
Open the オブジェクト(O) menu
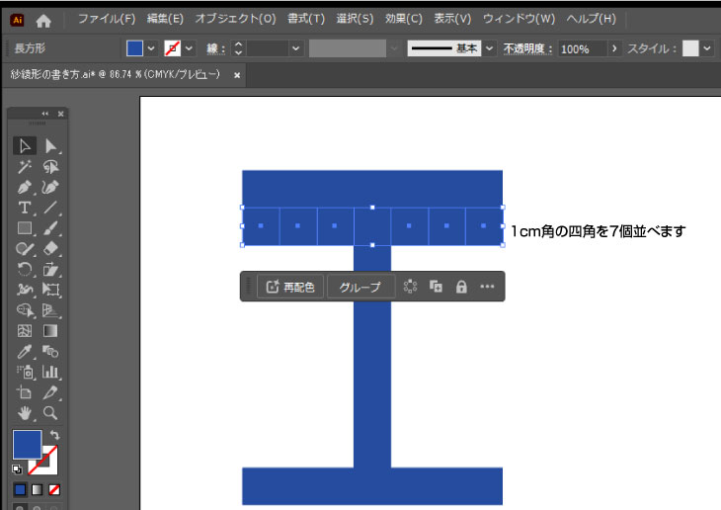pyautogui.click(x=235, y=19)
